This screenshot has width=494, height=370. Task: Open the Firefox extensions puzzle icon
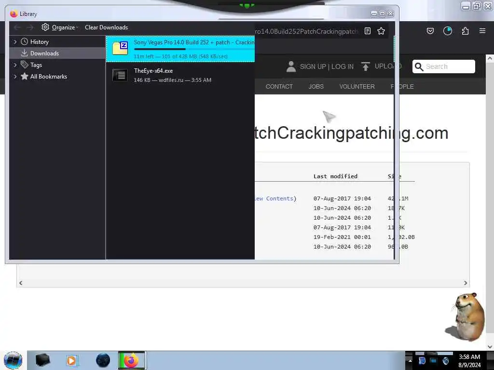coord(465,31)
